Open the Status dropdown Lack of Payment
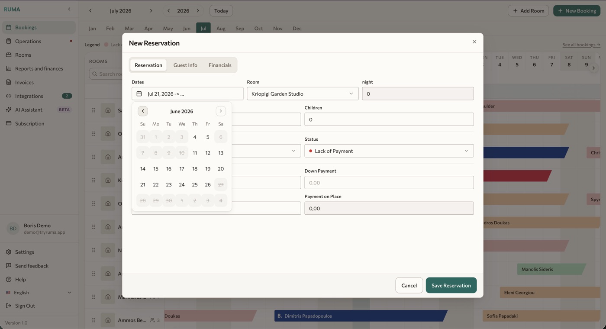 (x=389, y=151)
